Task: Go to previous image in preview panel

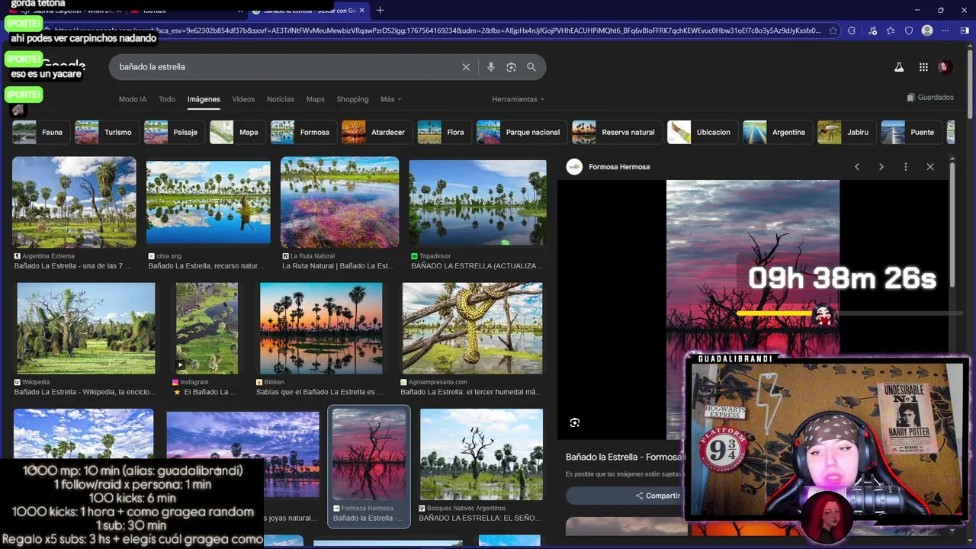Action: [857, 167]
